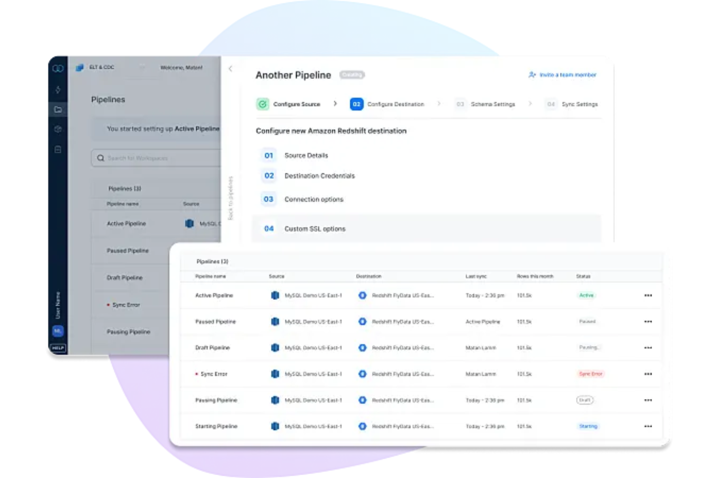Viewport: 717px width, 478px height.
Task: Open the more options menu for Active Pipeline
Action: click(x=648, y=295)
